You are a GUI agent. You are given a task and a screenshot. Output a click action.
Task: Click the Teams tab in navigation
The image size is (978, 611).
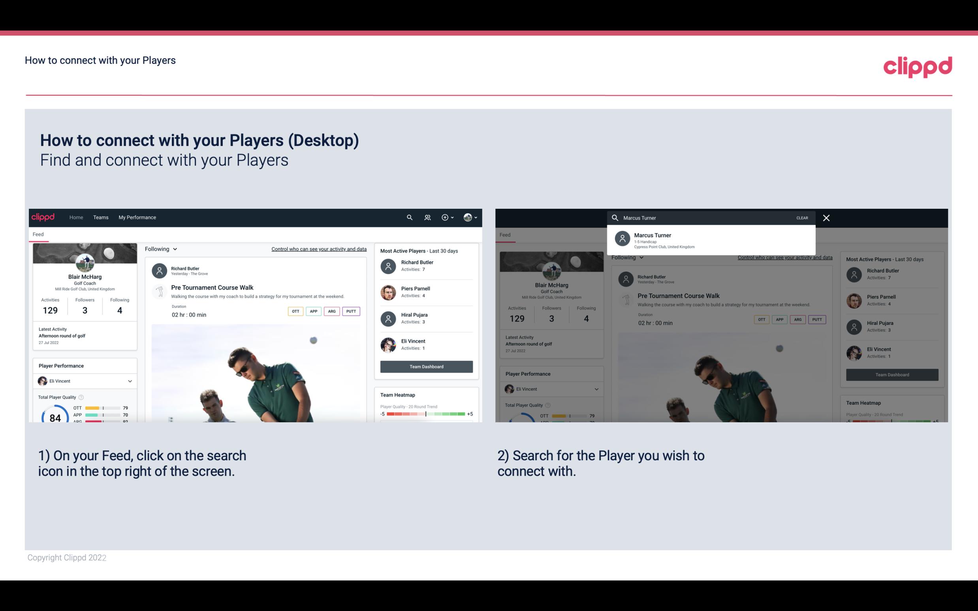click(101, 217)
